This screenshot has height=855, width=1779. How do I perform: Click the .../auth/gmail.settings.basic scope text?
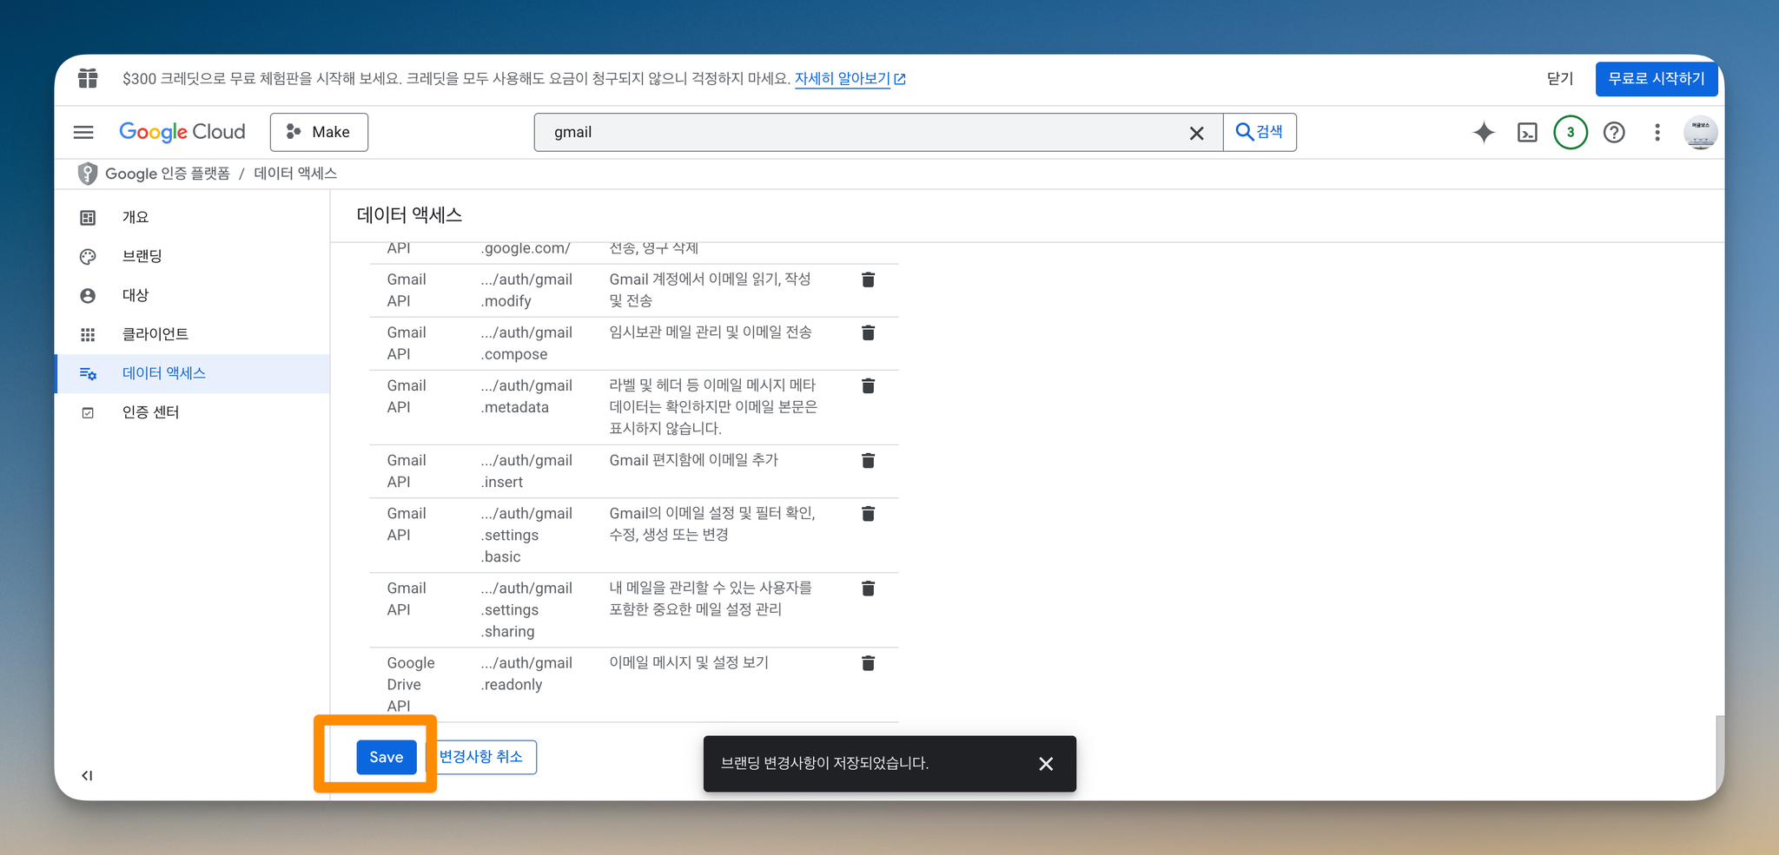tap(526, 535)
